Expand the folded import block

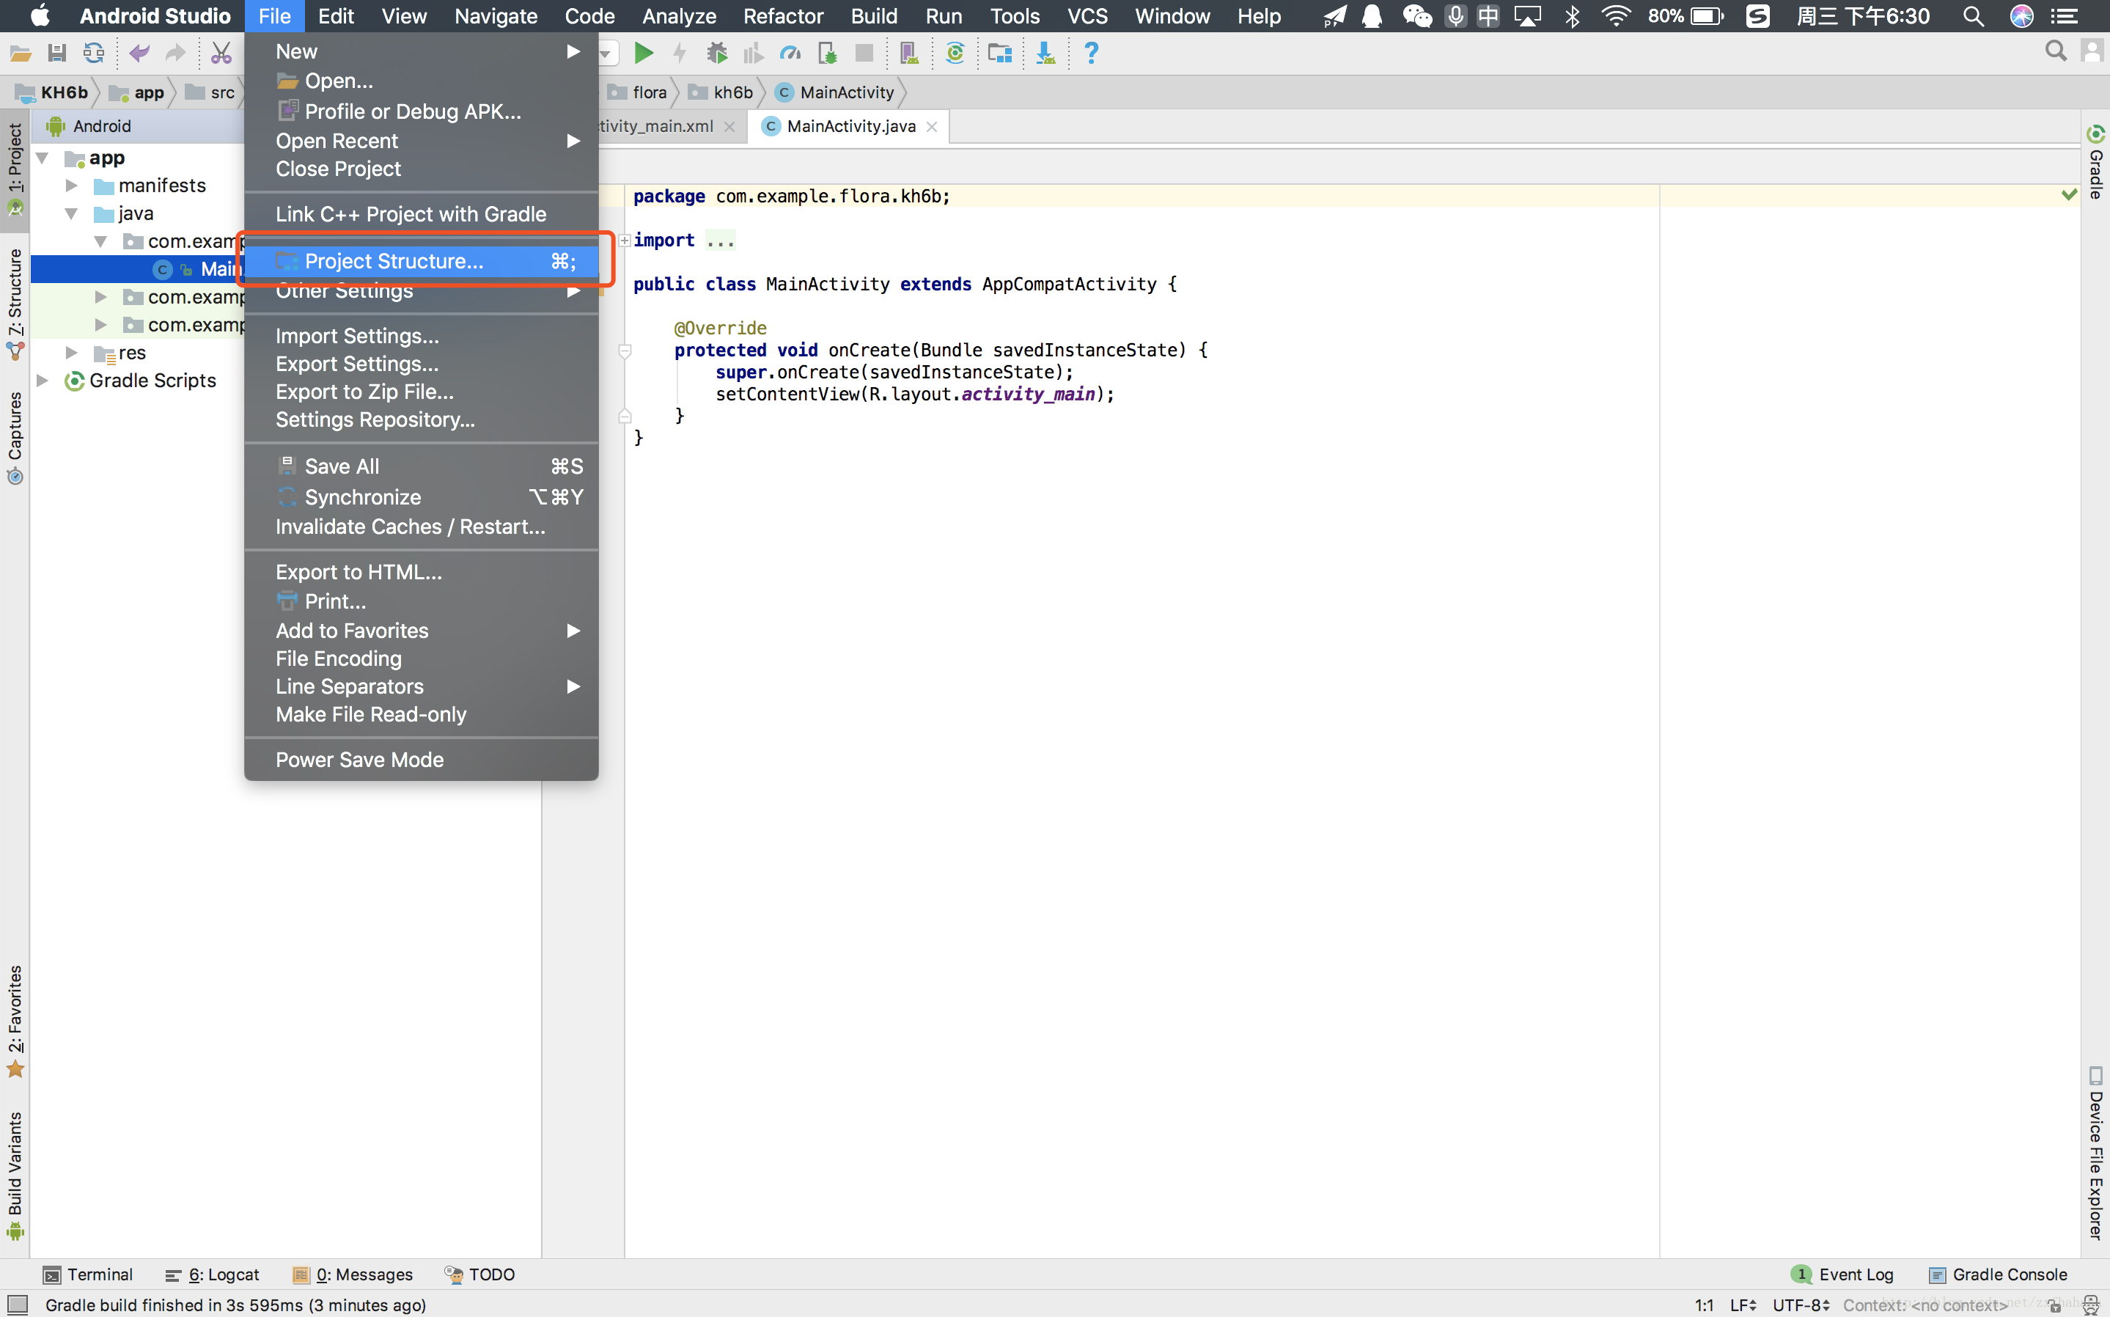point(625,241)
